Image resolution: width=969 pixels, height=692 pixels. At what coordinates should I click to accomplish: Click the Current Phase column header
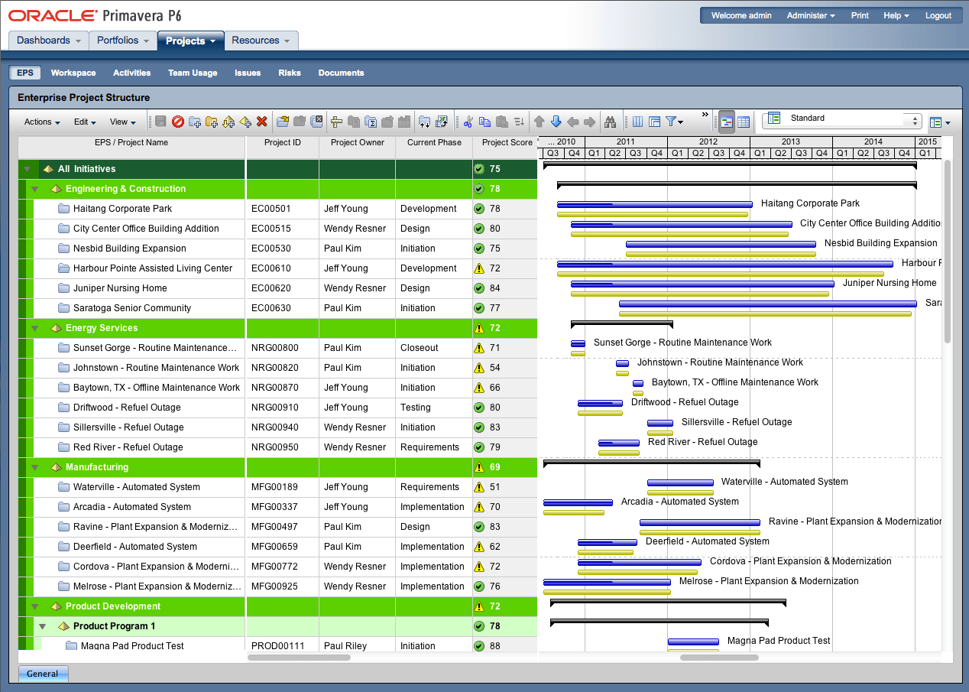point(434,142)
